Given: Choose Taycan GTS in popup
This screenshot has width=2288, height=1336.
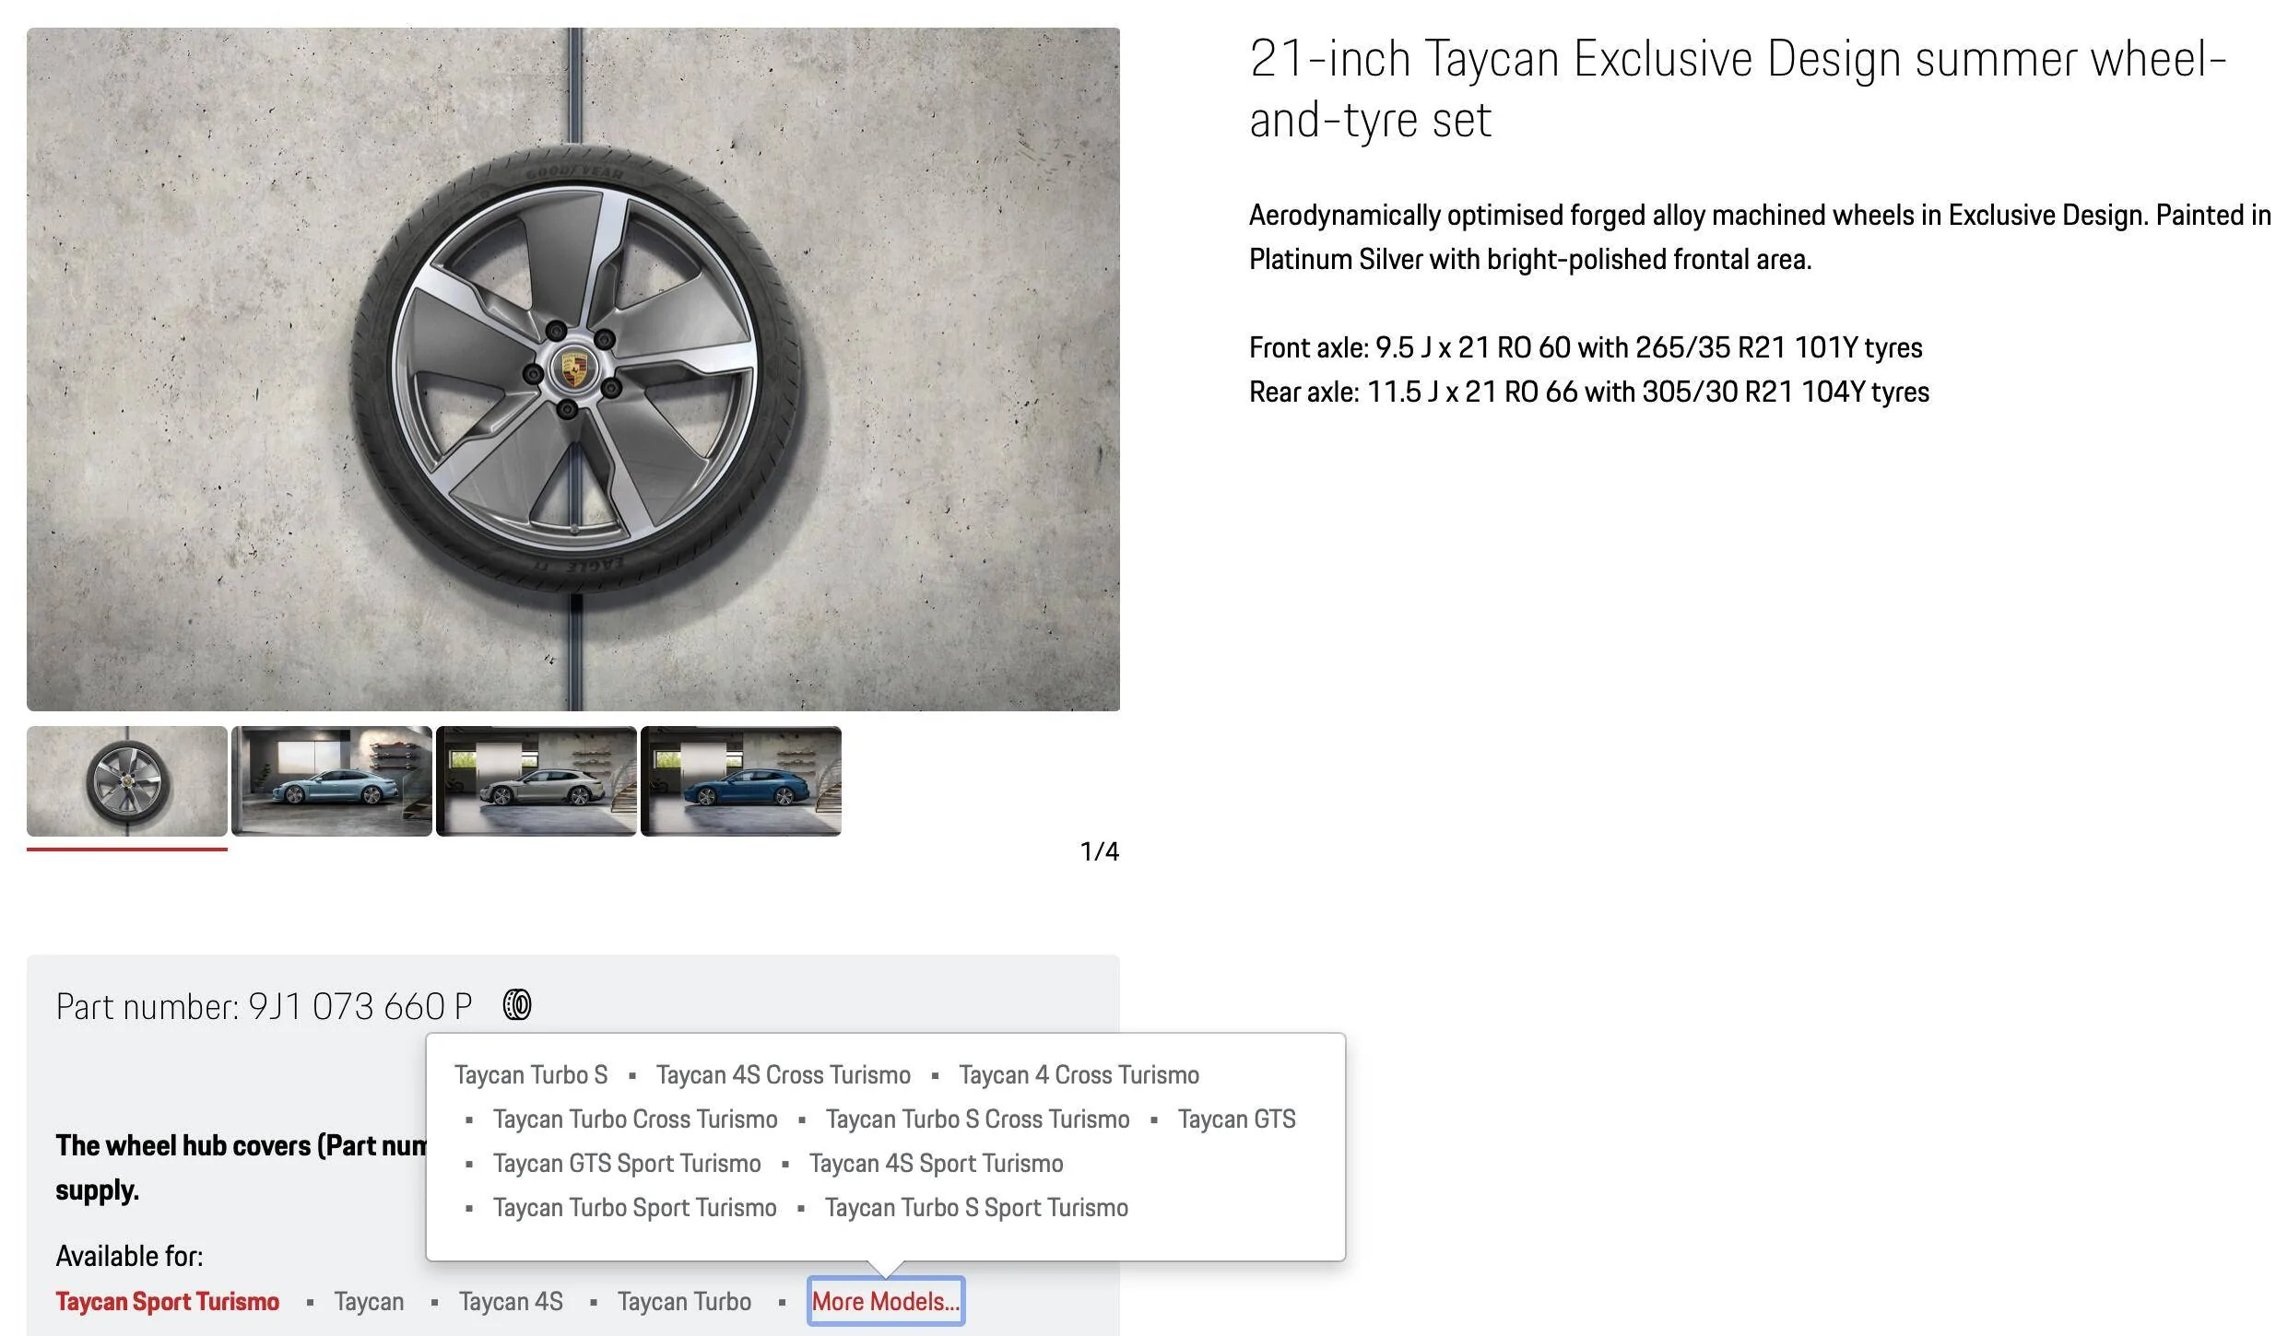Looking at the screenshot, I should point(1236,1119).
